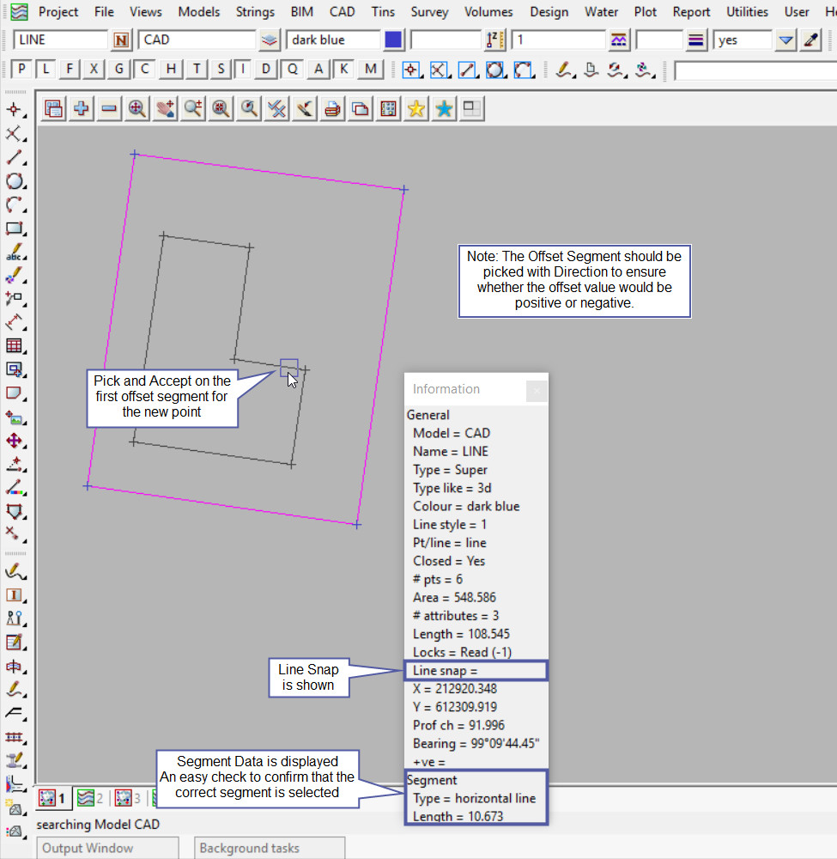837x859 pixels.
Task: Click the print plot icon in the view toolbar
Action: click(x=332, y=108)
